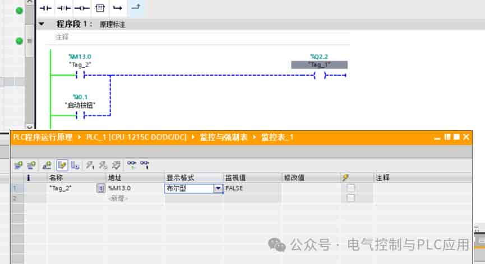
Task: Click the 修改值 column header
Action: [x=311, y=178]
